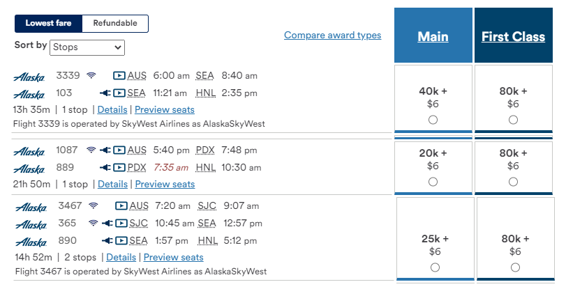Image resolution: width=566 pixels, height=289 pixels.
Task: Switch to the Lowest fare tab
Action: pos(48,24)
